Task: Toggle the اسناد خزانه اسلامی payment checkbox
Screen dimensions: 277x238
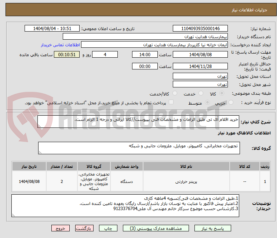Action: tap(171, 102)
